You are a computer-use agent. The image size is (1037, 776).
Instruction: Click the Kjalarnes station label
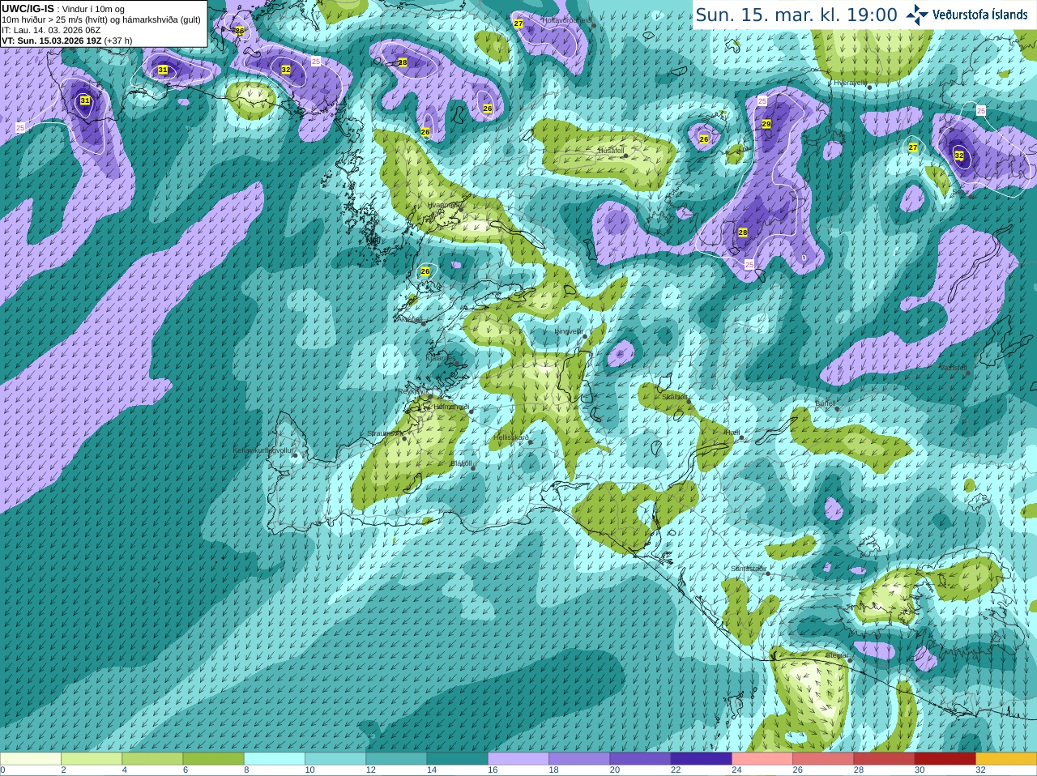pos(442,356)
